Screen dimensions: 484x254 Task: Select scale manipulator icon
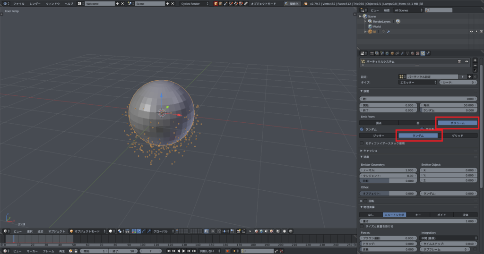point(149,231)
